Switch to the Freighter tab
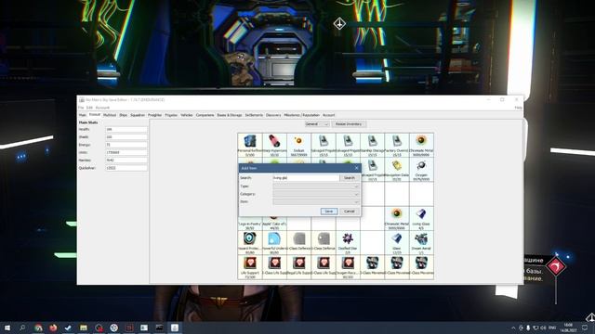 pyautogui.click(x=154, y=115)
